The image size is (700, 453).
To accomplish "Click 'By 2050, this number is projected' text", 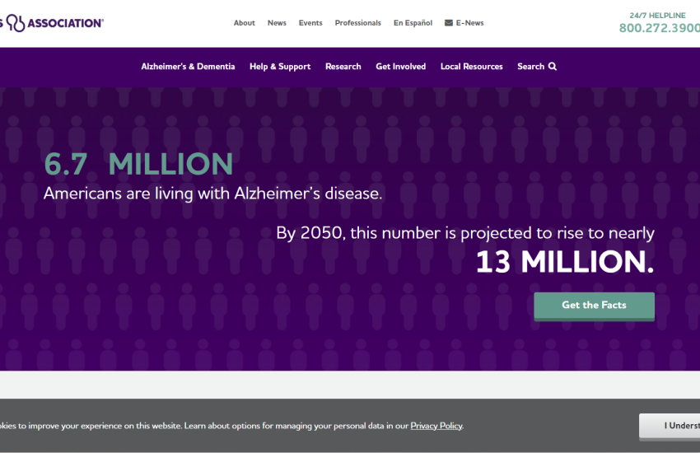I will point(465,233).
